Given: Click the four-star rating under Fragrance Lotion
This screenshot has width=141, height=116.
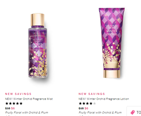Looking at the screenshot, I should [x=87, y=103].
